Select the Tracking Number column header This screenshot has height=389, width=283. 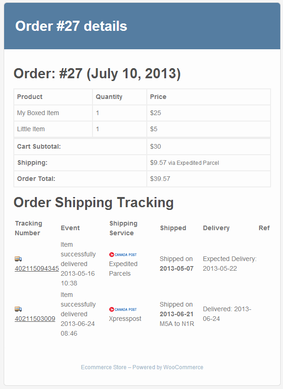[x=29, y=228]
